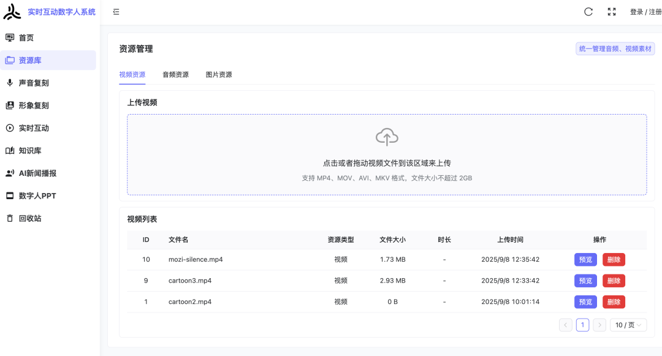Go to next page arrow
The width and height of the screenshot is (662, 356).
pyautogui.click(x=599, y=325)
